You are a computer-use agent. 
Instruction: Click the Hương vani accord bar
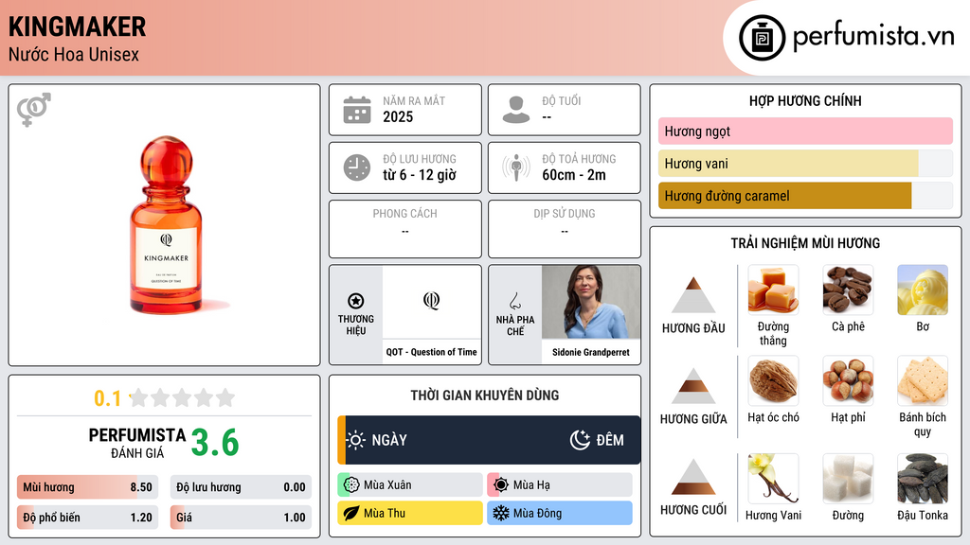click(805, 163)
